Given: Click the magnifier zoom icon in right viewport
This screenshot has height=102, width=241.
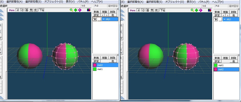Looking at the screenshot, I should point(192,10).
